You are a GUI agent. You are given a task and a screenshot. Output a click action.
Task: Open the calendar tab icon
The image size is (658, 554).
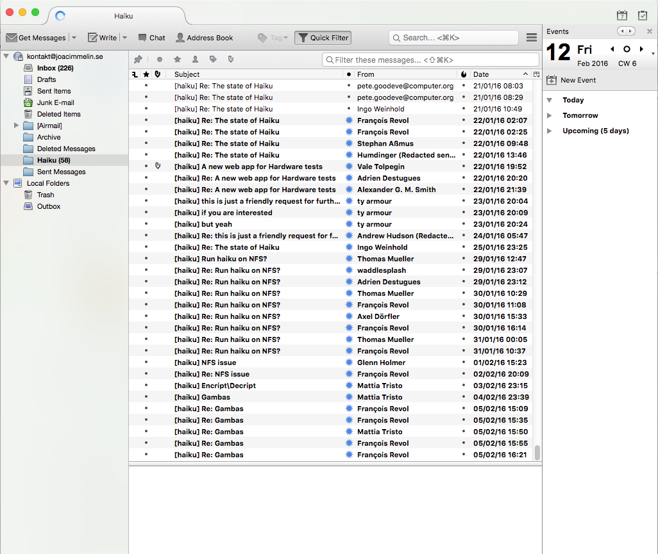click(622, 15)
